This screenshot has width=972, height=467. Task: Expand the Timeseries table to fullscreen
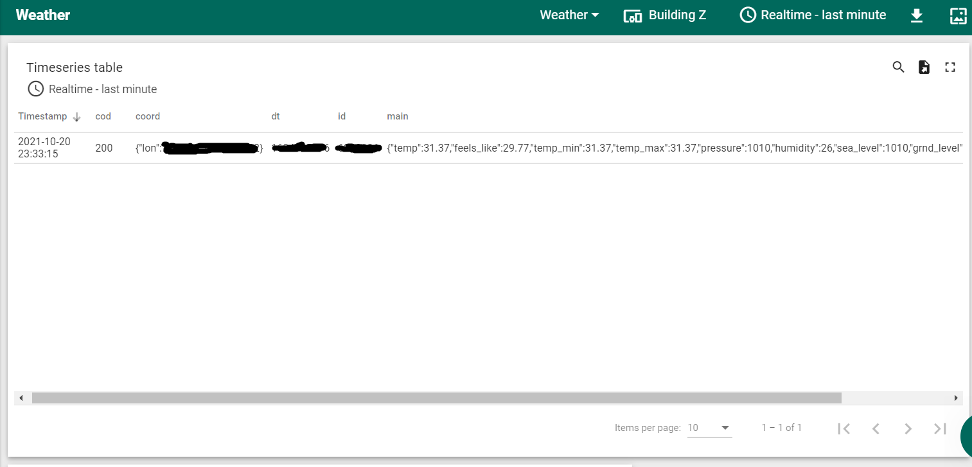coord(950,67)
